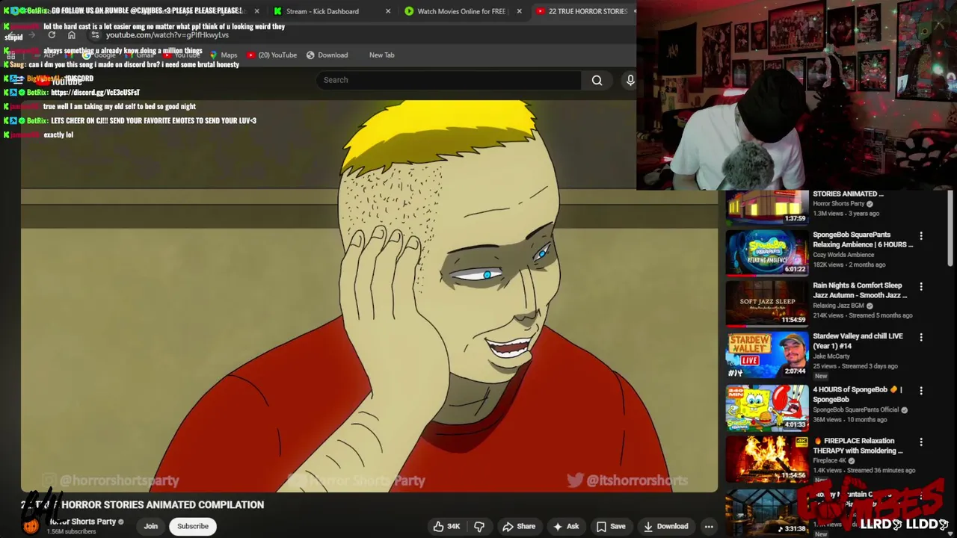The height and width of the screenshot is (538, 957).
Task: Click the discord.gg link in chat overlay
Action: pyautogui.click(x=96, y=92)
